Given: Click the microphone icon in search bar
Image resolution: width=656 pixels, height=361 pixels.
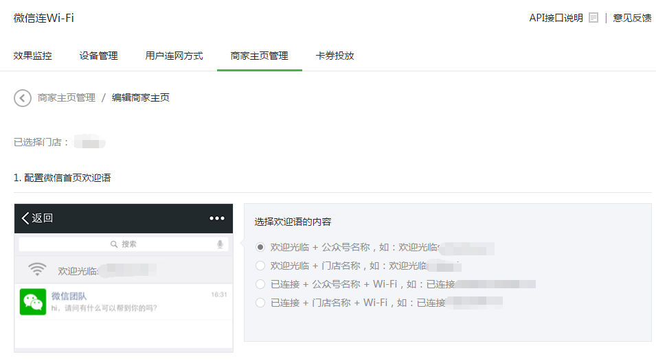Looking at the screenshot, I should click(220, 244).
